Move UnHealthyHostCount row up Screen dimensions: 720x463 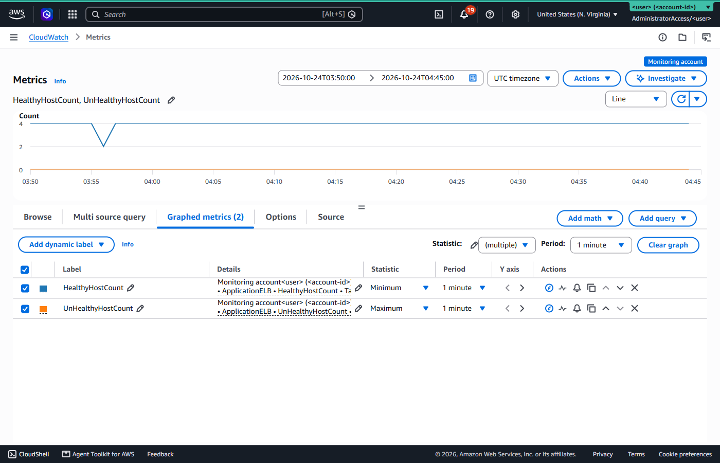click(x=606, y=308)
